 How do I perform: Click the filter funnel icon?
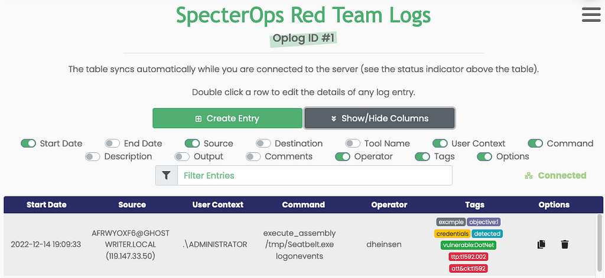[x=166, y=175]
